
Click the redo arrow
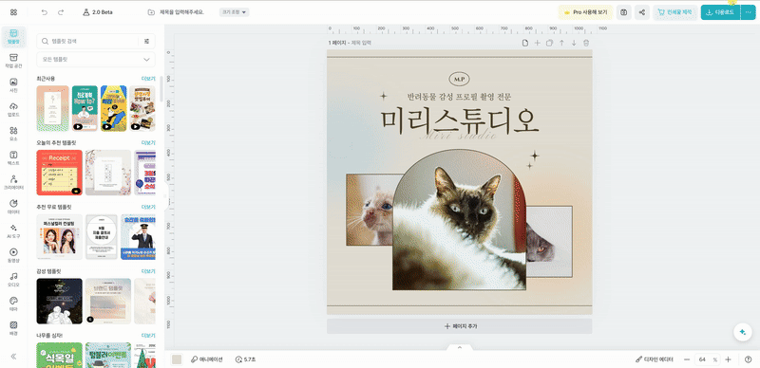[x=61, y=12]
